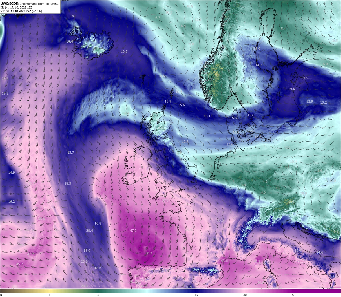Click the 18.9 value in the Atlantic
Screen dimensions: 341x297
(87, 251)
